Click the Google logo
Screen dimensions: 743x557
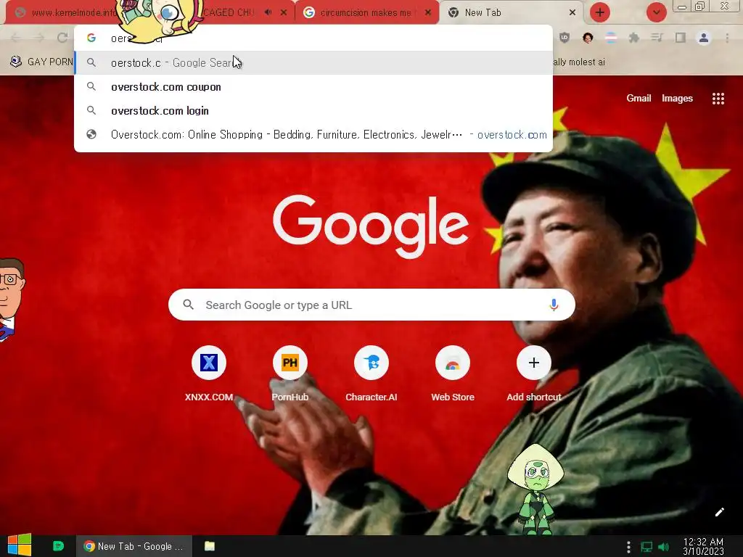[x=371, y=226]
